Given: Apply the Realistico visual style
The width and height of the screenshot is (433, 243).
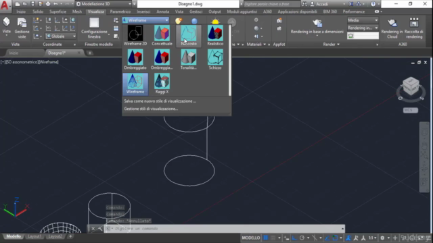Looking at the screenshot, I should (x=215, y=35).
